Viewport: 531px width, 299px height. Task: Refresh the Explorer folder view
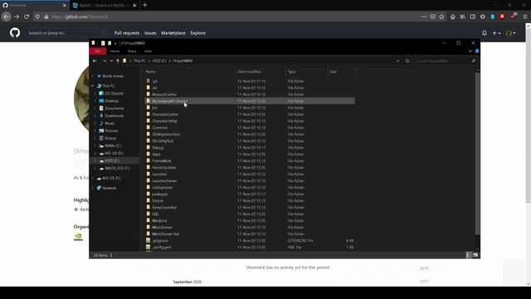pos(407,61)
